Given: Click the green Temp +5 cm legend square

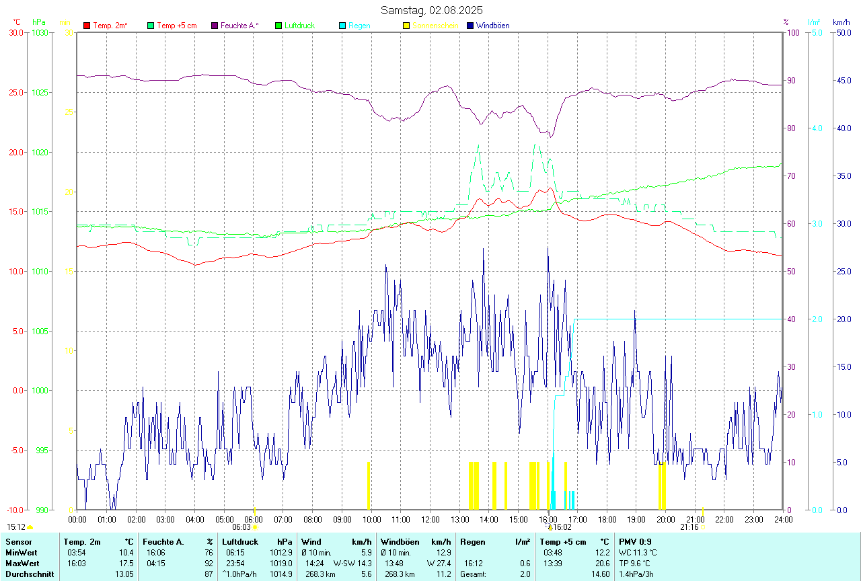Looking at the screenshot, I should (x=151, y=26).
